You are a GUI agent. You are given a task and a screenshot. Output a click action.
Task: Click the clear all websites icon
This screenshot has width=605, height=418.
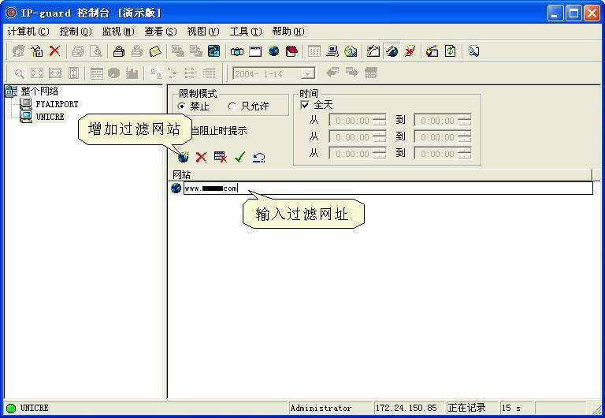point(221,157)
